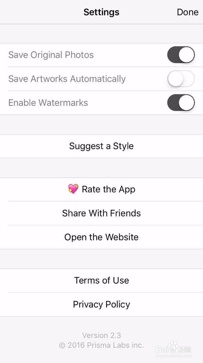Click the jingyan.baidu.com watermark URL

click(x=174, y=356)
